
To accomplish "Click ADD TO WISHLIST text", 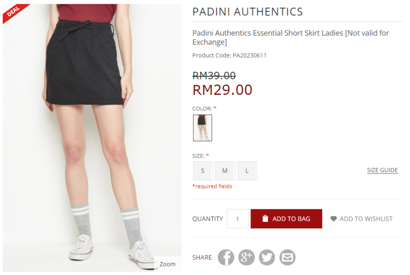I will [x=366, y=219].
